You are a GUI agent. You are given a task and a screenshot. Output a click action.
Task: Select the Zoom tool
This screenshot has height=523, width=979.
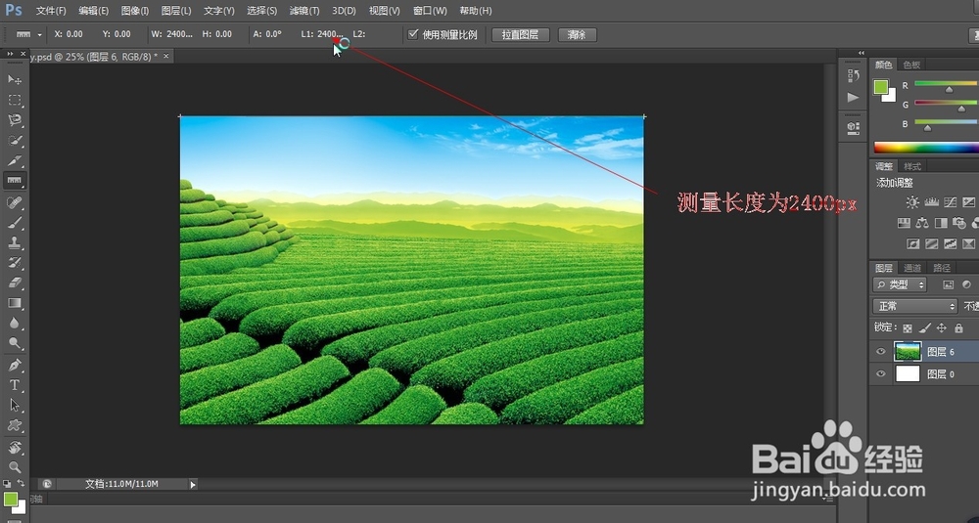tap(15, 467)
